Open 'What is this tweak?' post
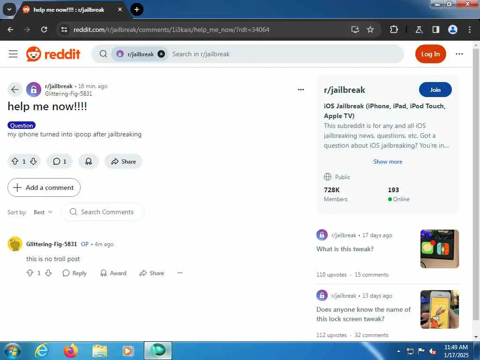480x360 pixels. [345, 249]
